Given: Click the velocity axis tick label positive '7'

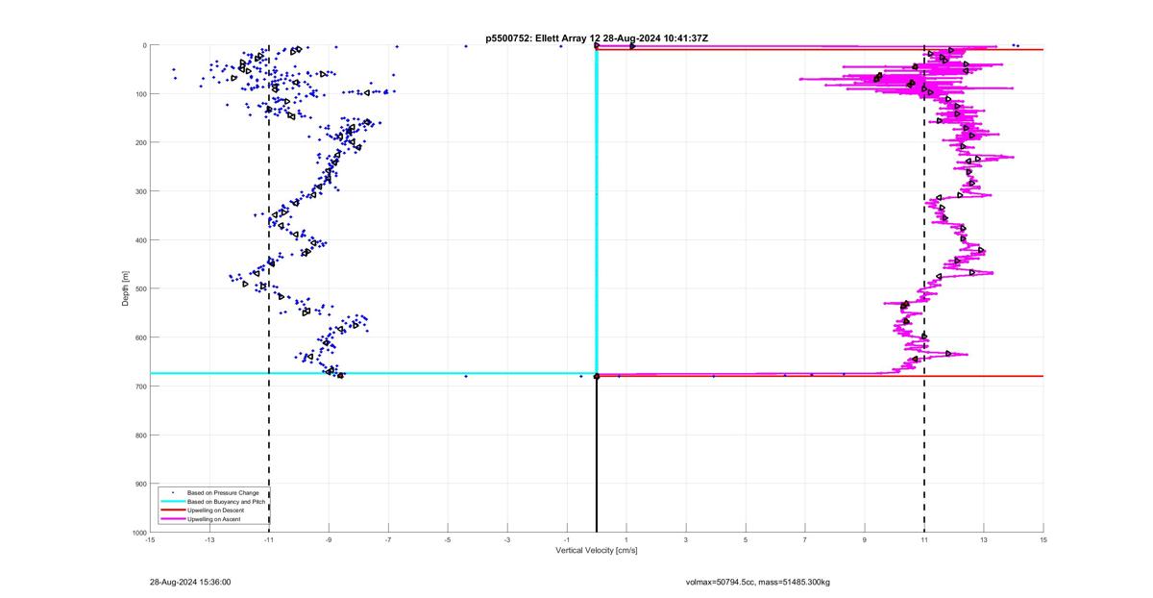Looking at the screenshot, I should 805,540.
